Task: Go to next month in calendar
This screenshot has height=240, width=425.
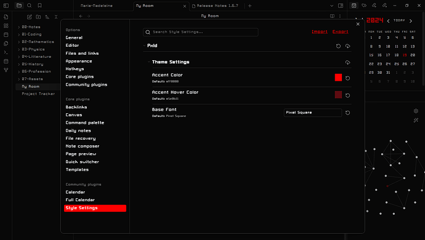Action: (x=411, y=21)
